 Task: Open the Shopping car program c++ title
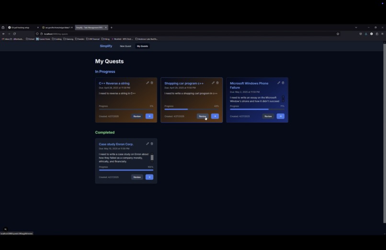tap(184, 83)
